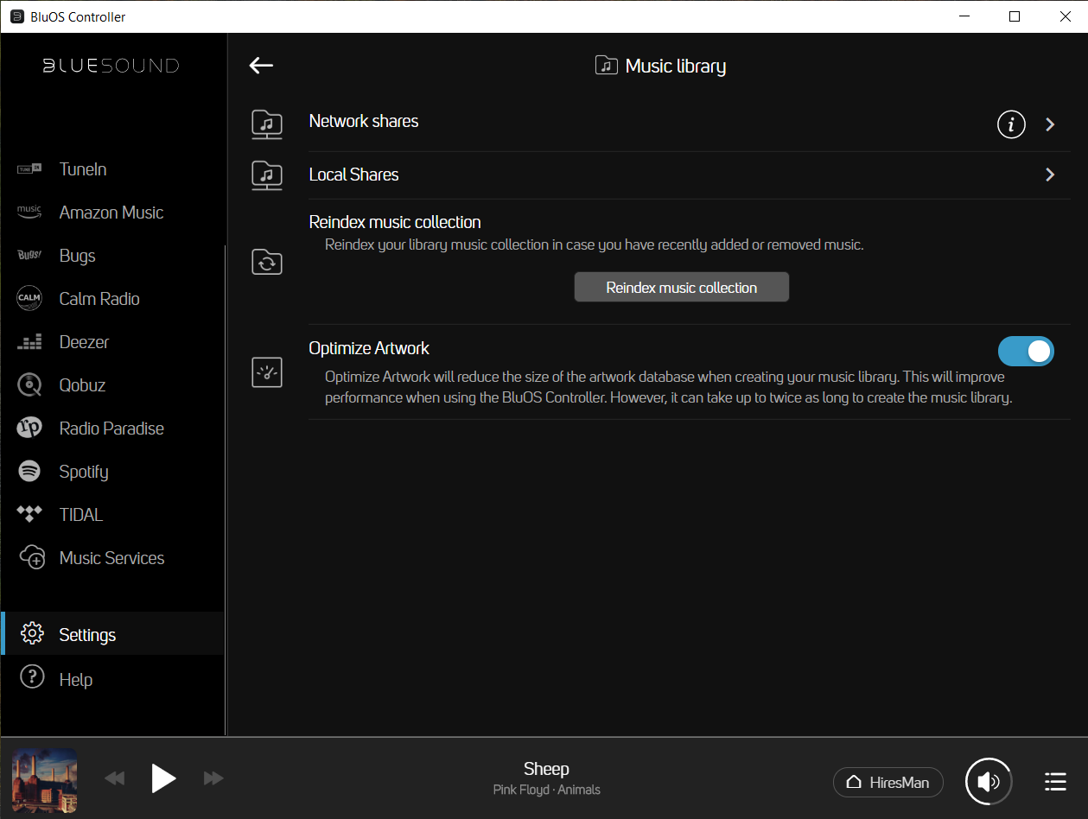Click the Network shares info icon

tap(1011, 124)
